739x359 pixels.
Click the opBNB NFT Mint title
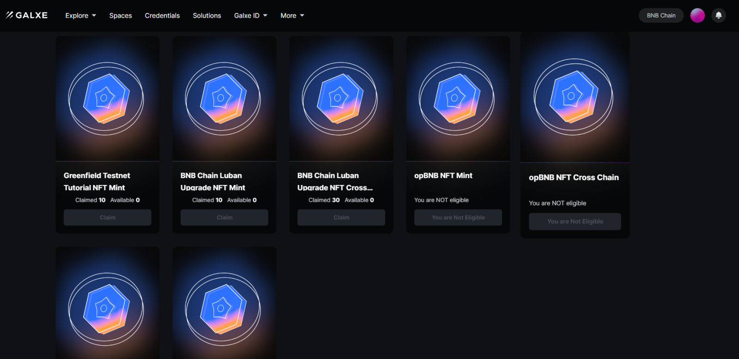pyautogui.click(x=443, y=175)
